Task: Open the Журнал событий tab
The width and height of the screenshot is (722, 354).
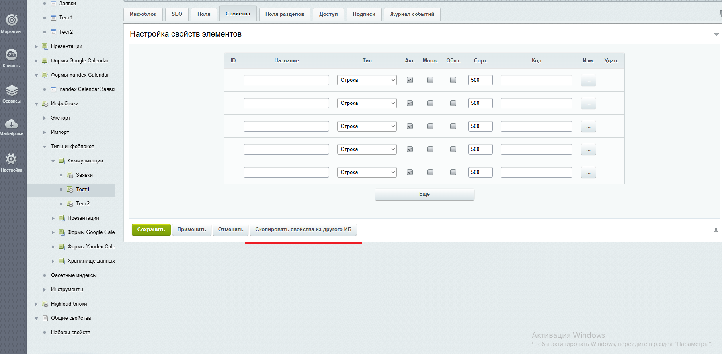Action: point(412,14)
